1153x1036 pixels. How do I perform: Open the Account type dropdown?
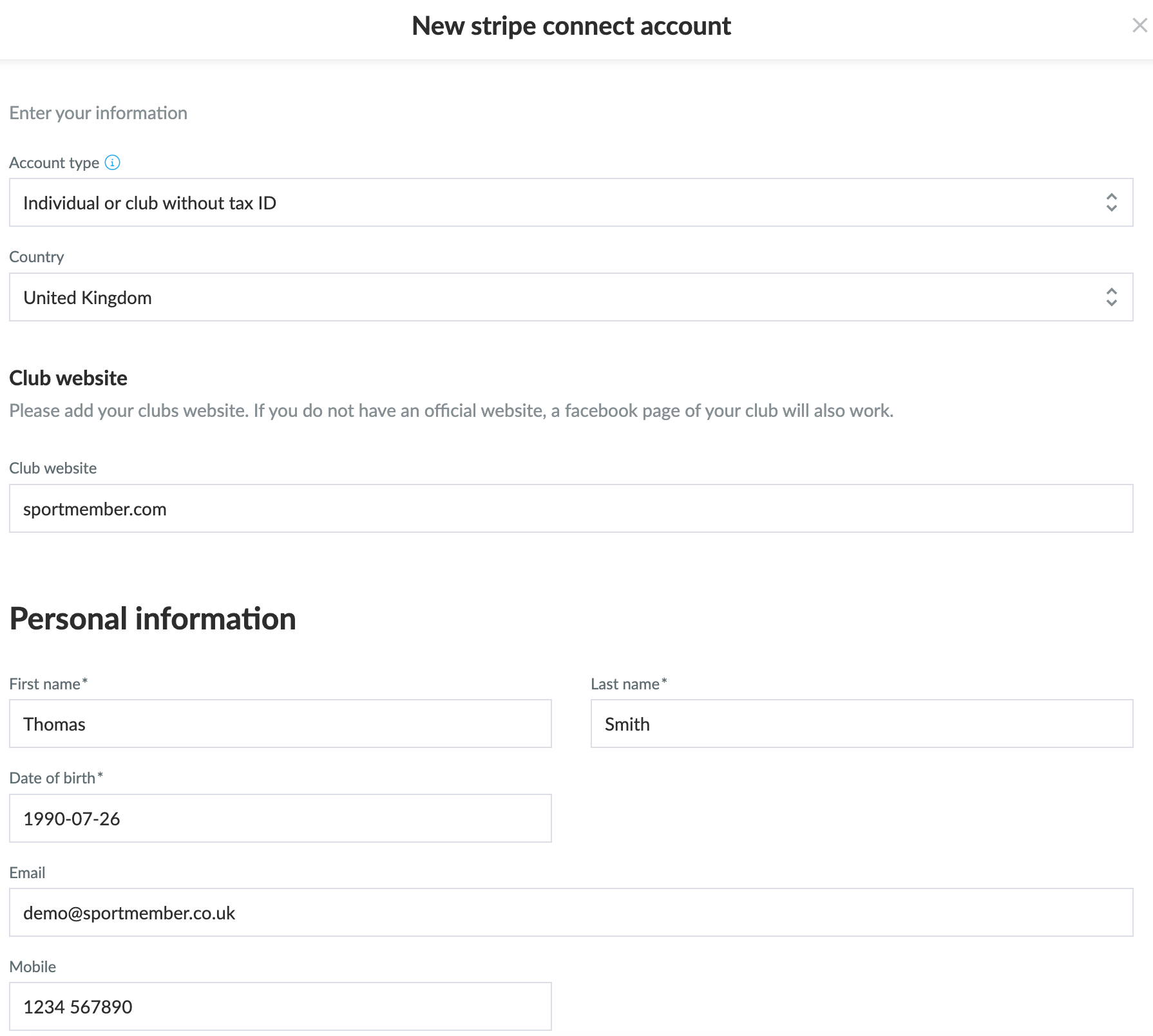coord(571,202)
